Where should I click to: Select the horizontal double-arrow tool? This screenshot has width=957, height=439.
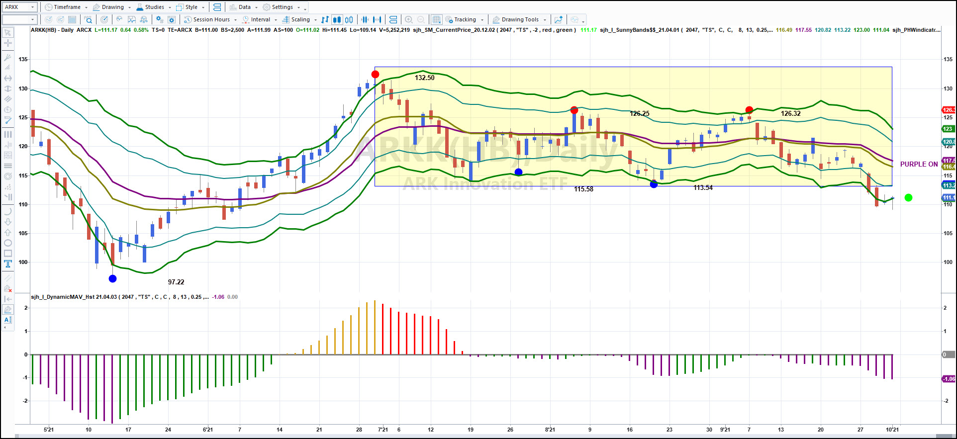tap(8, 78)
